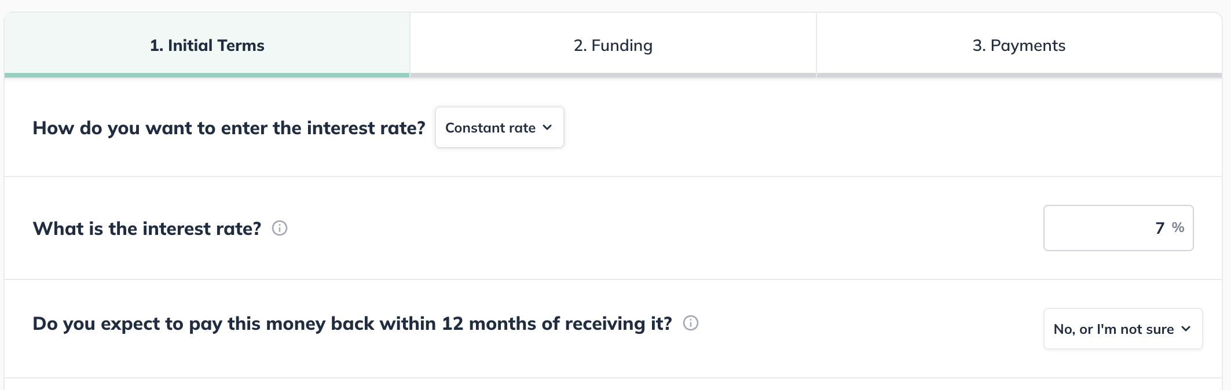Click chevron arrow in Constant rate selector
The width and height of the screenshot is (1231, 390).
click(548, 128)
